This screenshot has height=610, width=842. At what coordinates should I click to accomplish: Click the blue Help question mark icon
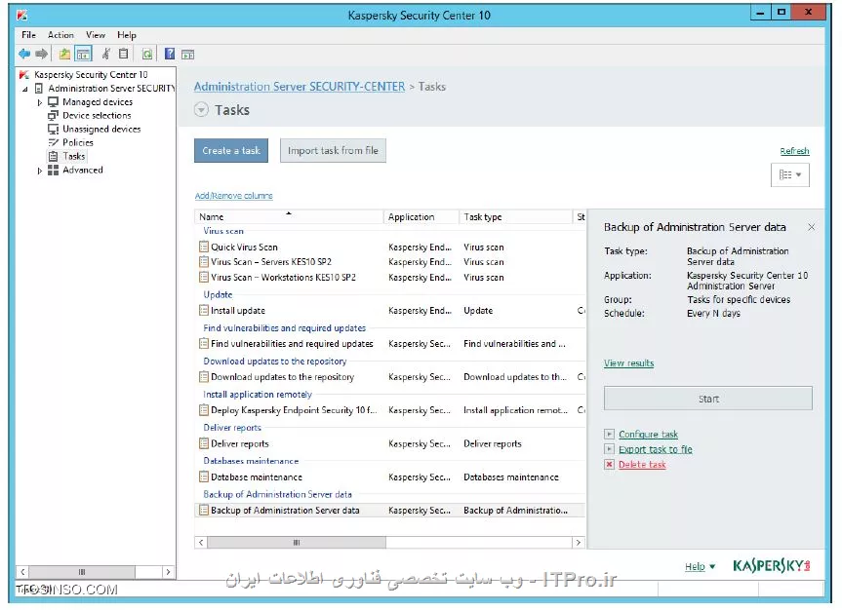[x=169, y=54]
